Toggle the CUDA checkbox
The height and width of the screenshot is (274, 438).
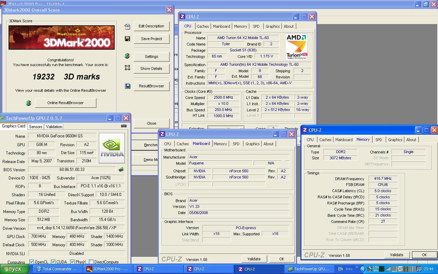(x=53, y=262)
